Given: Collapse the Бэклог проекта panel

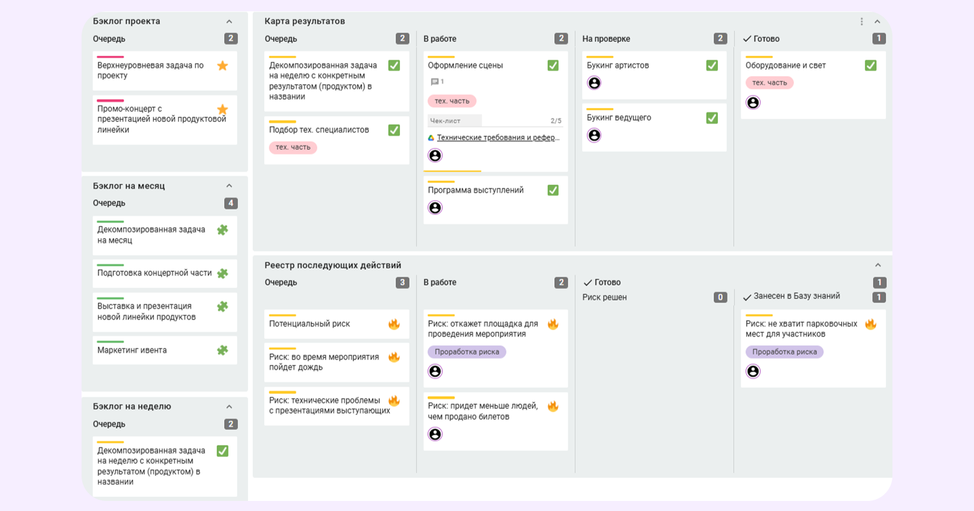Looking at the screenshot, I should (x=229, y=21).
